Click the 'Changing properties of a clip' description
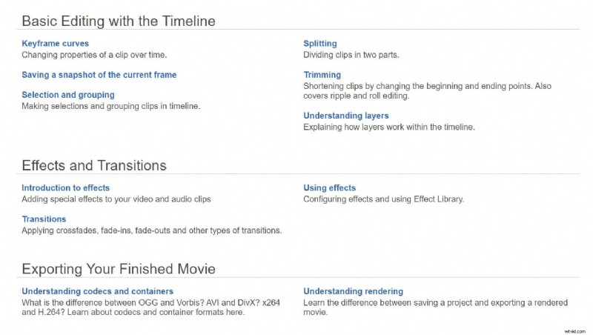The height and width of the screenshot is (335, 593). [94, 55]
